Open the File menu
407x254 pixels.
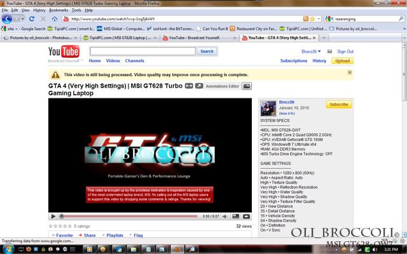tap(5, 10)
